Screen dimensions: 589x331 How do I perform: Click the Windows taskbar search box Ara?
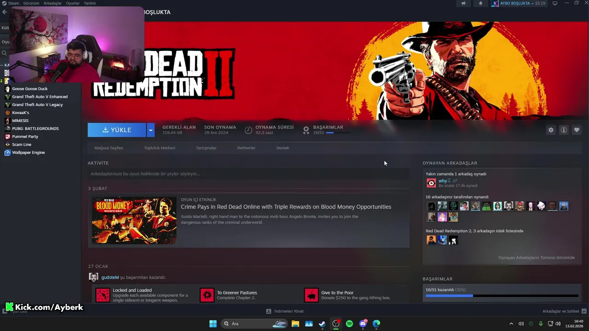click(x=254, y=324)
